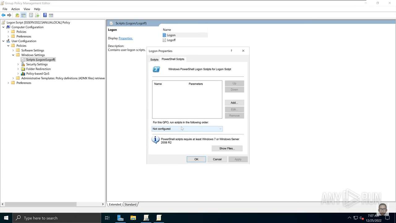The image size is (396, 223).
Task: Click the Security Settings node icon
Action: (x=23, y=64)
